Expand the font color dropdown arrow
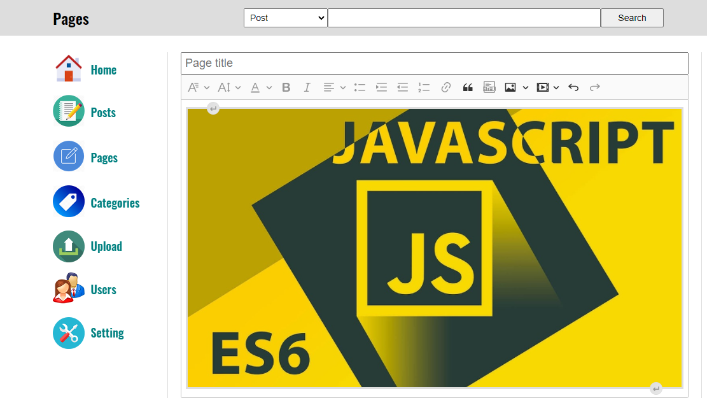707x398 pixels. (269, 88)
